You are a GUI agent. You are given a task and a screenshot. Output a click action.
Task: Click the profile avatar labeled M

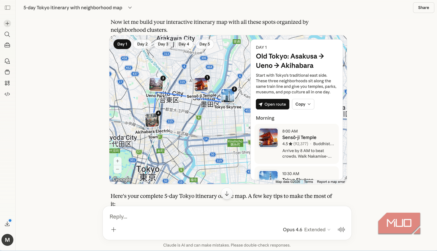tap(7, 240)
